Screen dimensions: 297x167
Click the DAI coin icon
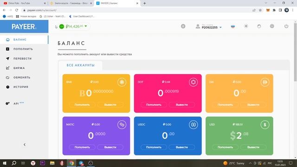(x=265, y=82)
